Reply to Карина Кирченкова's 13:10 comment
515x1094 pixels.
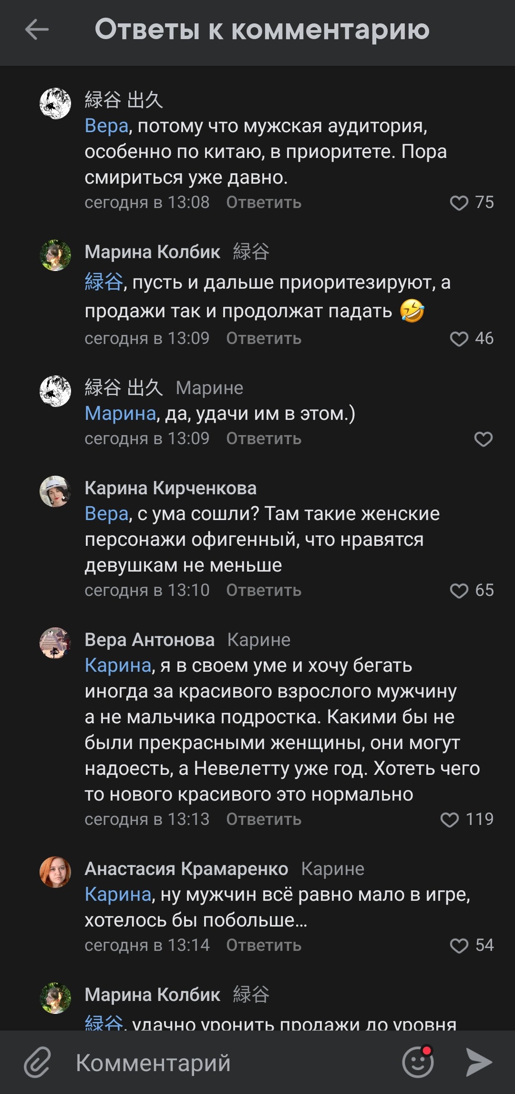point(264,591)
